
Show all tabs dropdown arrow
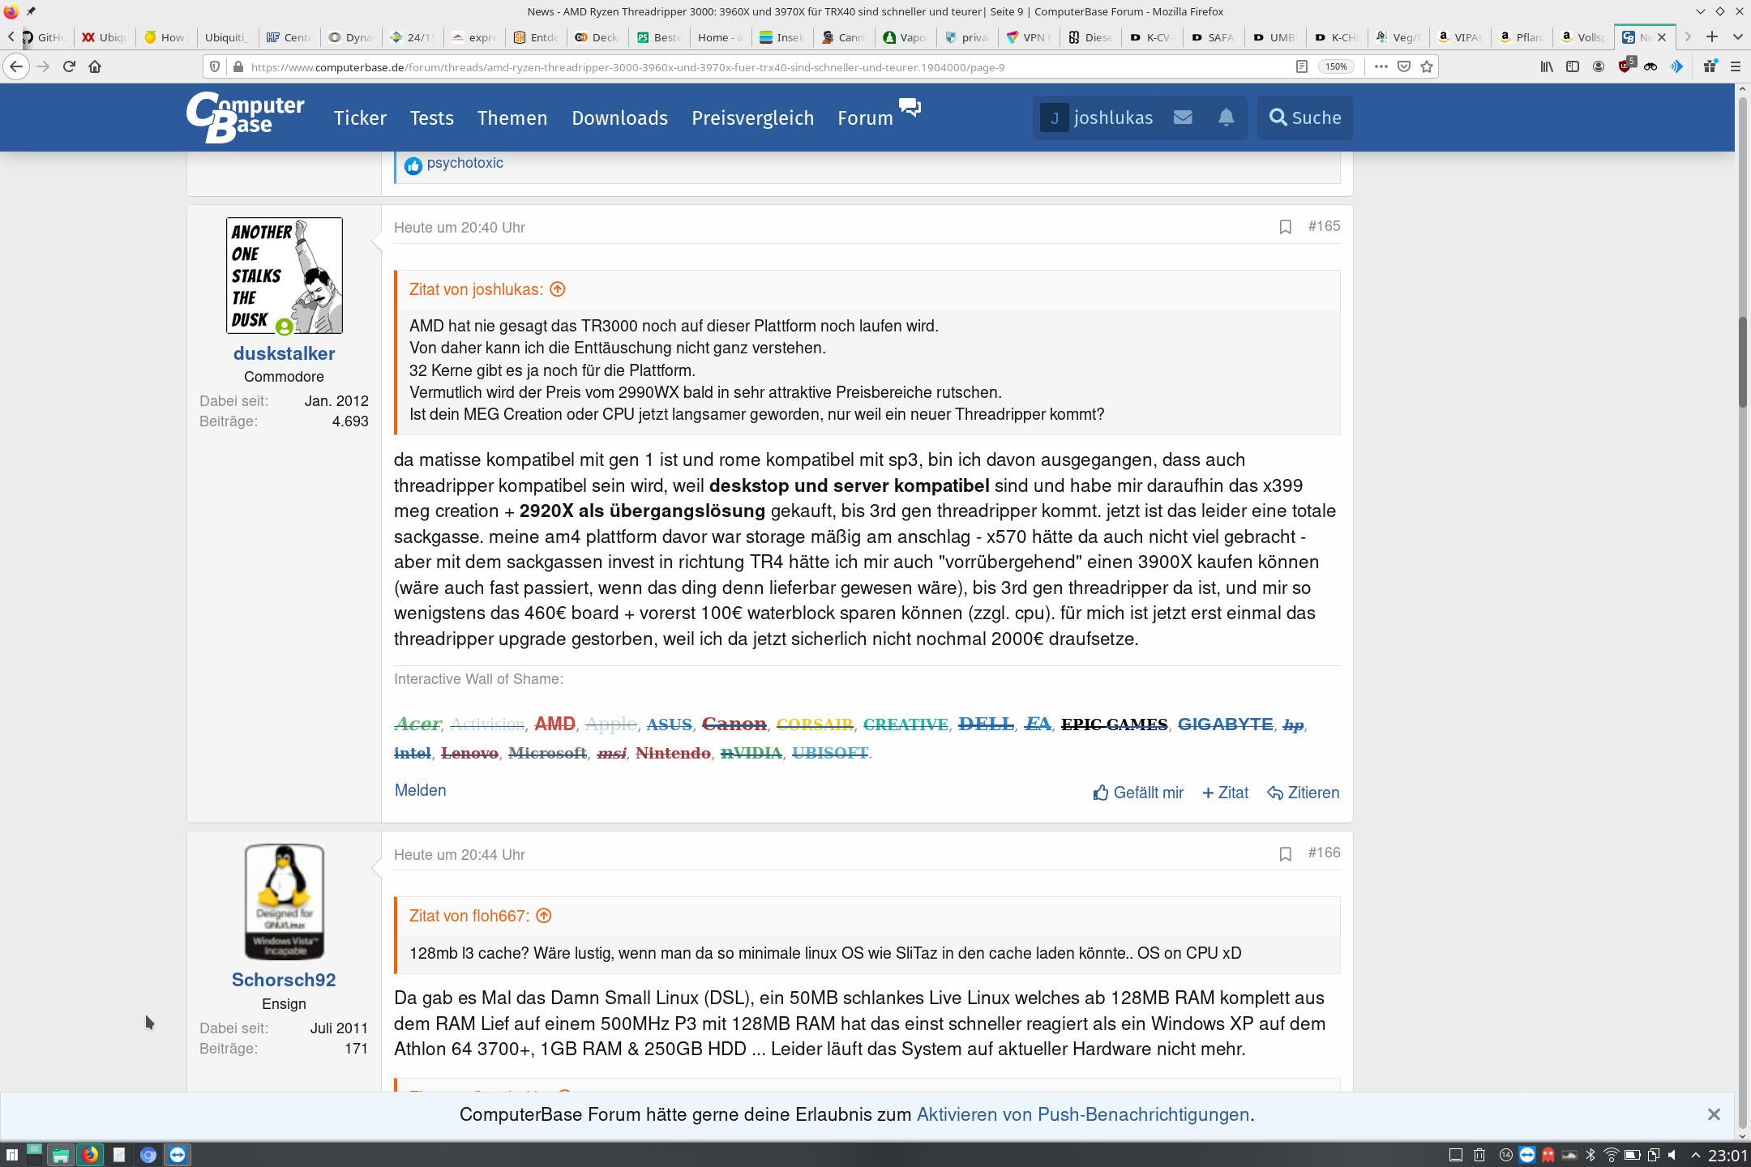coord(1737,37)
